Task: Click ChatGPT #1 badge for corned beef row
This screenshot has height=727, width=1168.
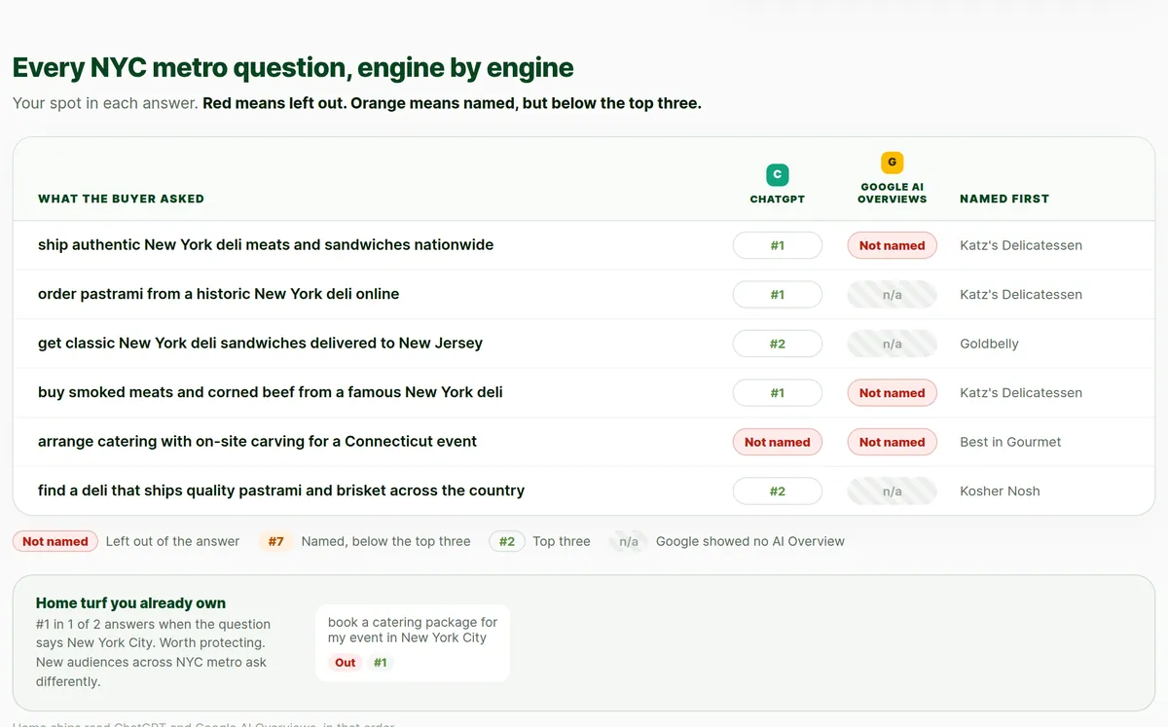Action: click(777, 392)
